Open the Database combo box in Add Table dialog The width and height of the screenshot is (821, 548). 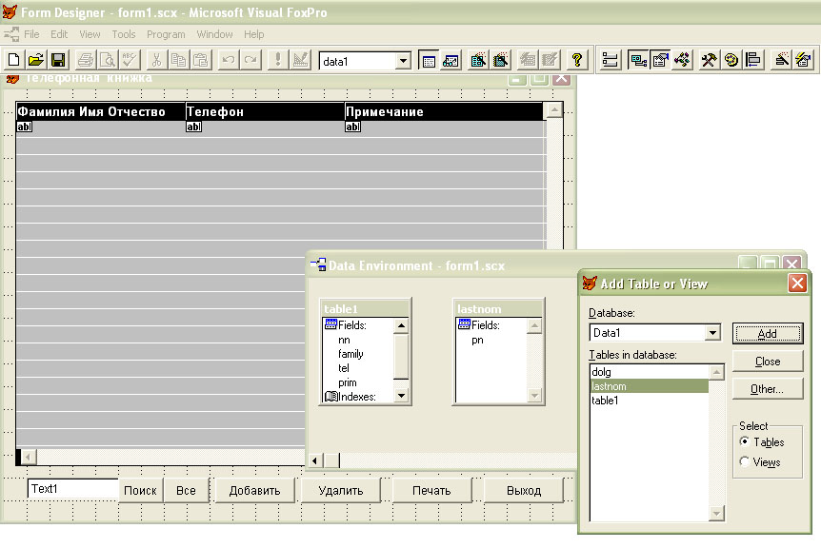(x=711, y=333)
